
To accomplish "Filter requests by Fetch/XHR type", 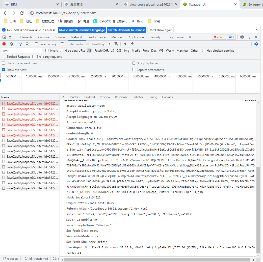I will tap(101, 51).
